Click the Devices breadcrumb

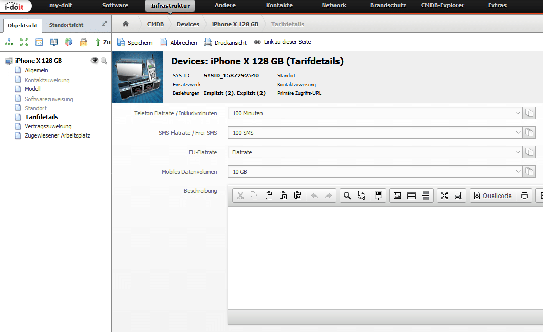coord(188,24)
